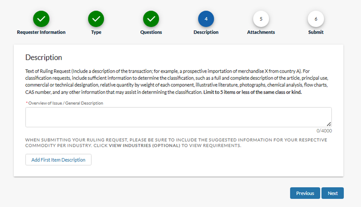Image resolution: width=361 pixels, height=207 pixels.
Task: Continue with the Next button
Action: click(x=332, y=193)
